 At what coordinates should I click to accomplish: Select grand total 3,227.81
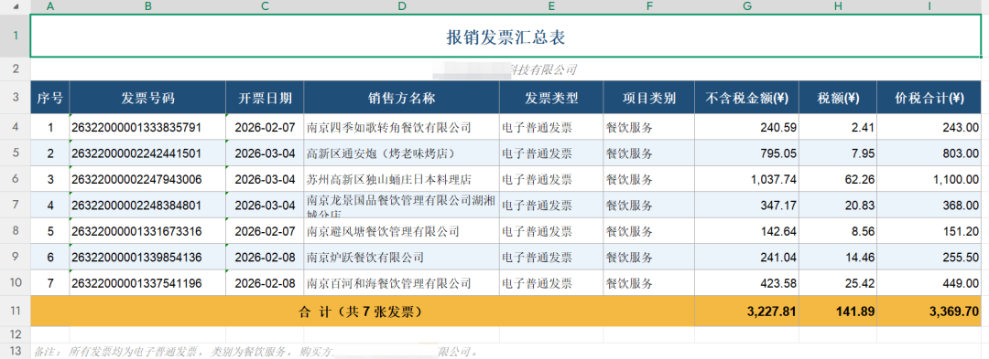pos(747,311)
